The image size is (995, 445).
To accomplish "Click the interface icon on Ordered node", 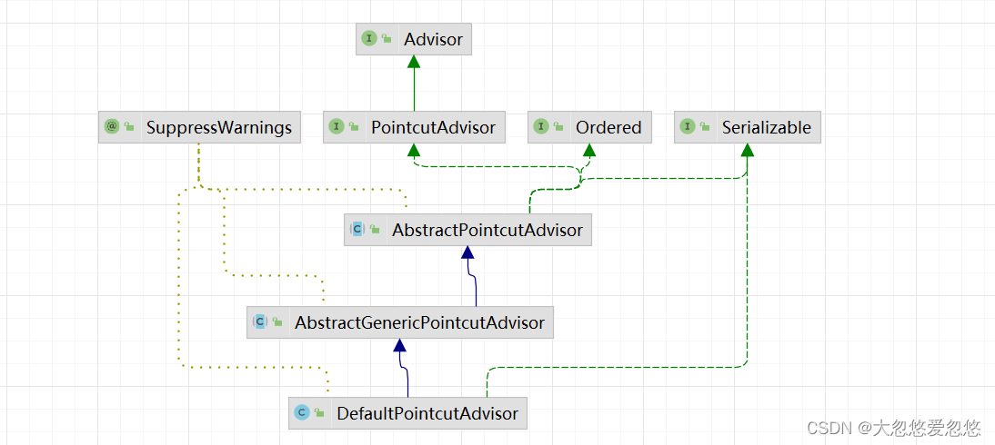I will 541,127.
